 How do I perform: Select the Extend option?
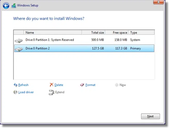coord(60,92)
